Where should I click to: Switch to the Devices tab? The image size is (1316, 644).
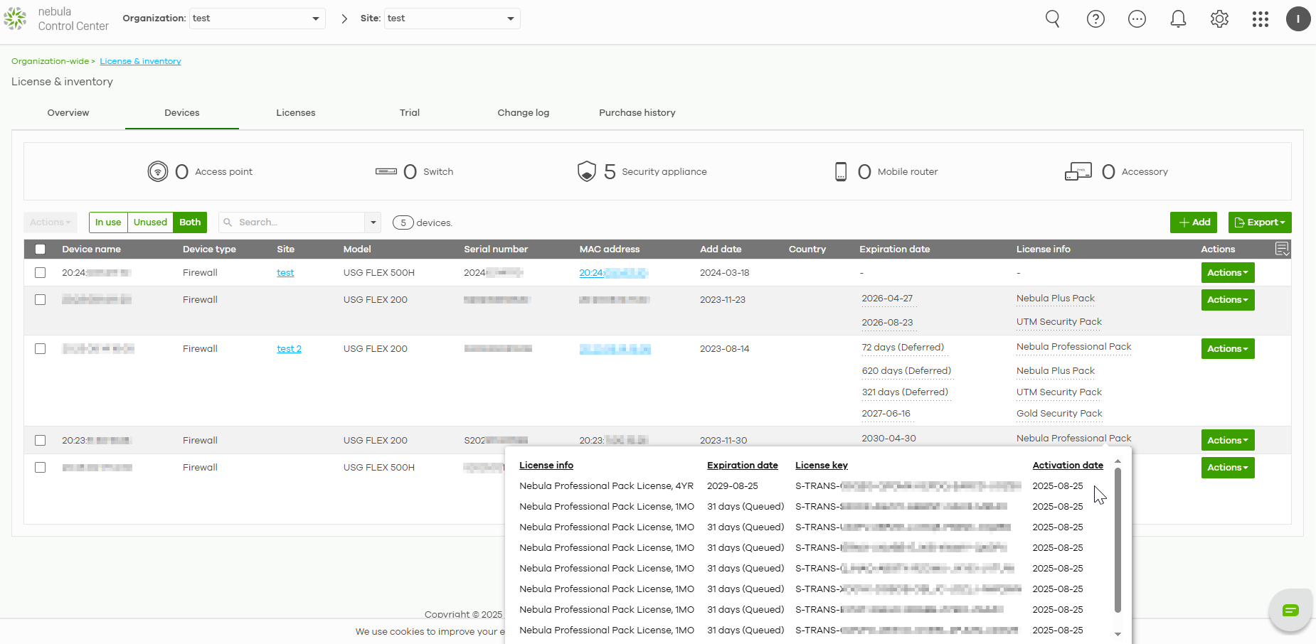[182, 113]
